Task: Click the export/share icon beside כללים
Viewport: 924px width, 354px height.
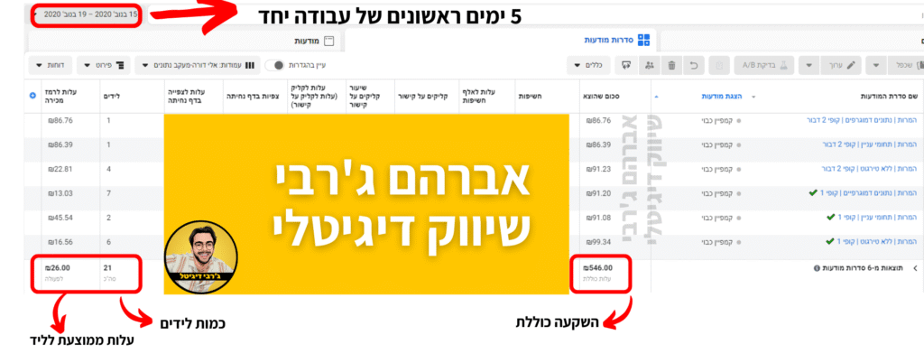Action: pyautogui.click(x=626, y=65)
